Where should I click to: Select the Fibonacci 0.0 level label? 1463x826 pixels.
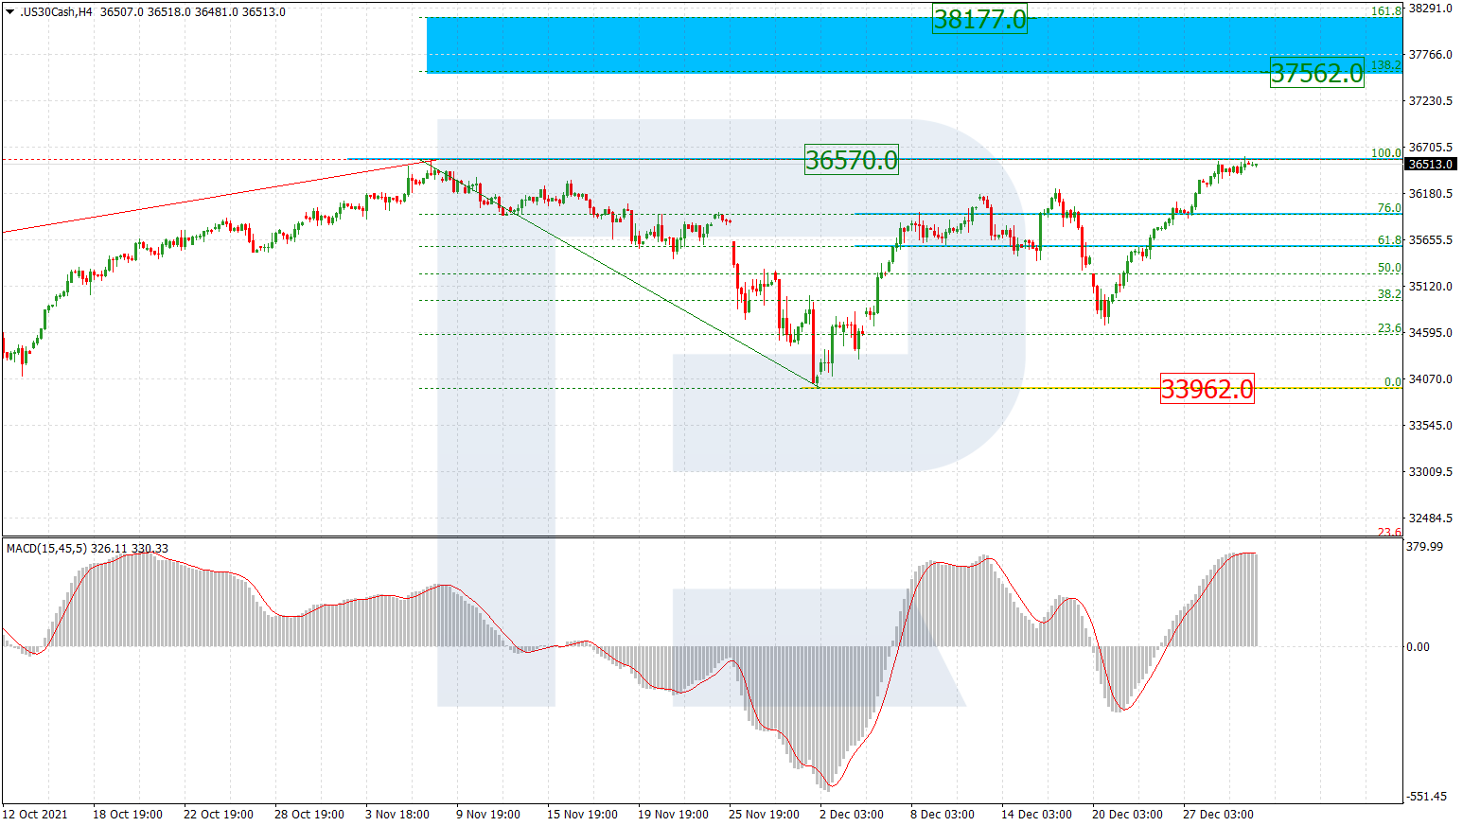1393,382
